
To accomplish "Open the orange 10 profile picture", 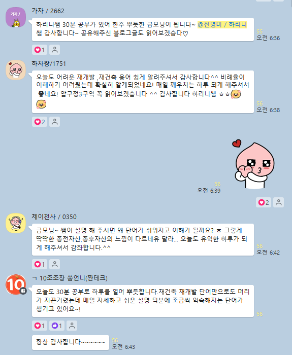I will (16, 285).
